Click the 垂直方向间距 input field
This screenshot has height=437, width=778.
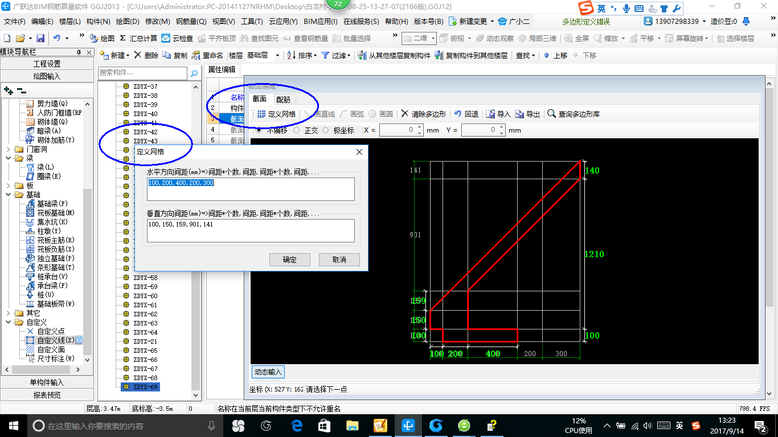tap(251, 230)
